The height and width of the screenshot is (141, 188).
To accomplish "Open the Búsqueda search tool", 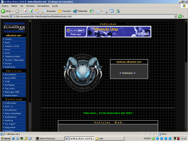I will click(48, 11).
